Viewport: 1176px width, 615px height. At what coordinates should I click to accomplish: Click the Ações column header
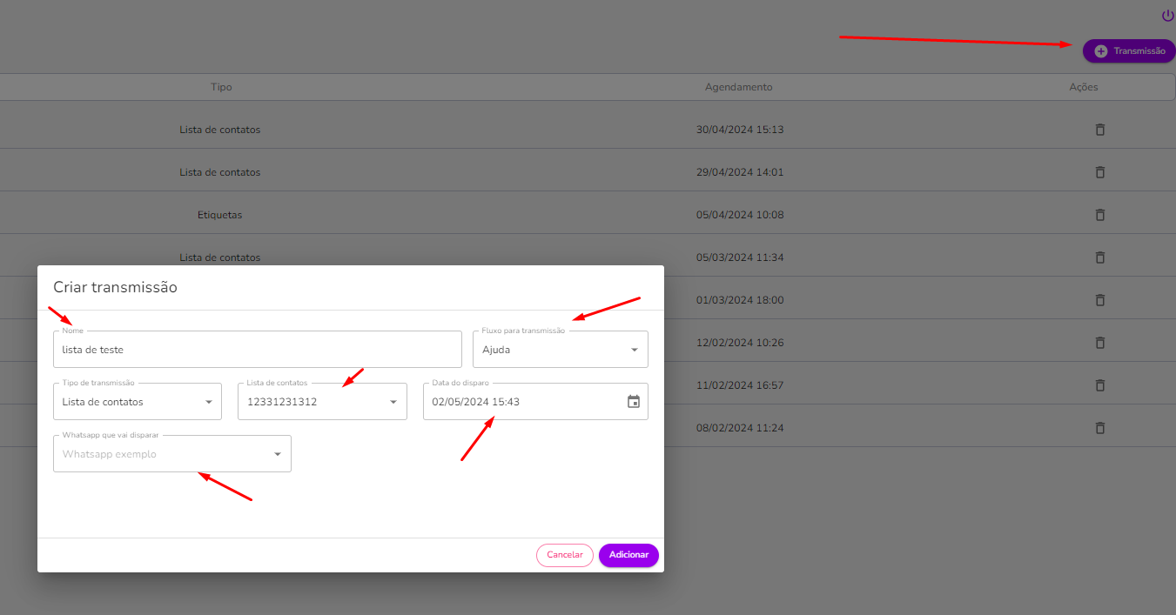[1084, 88]
